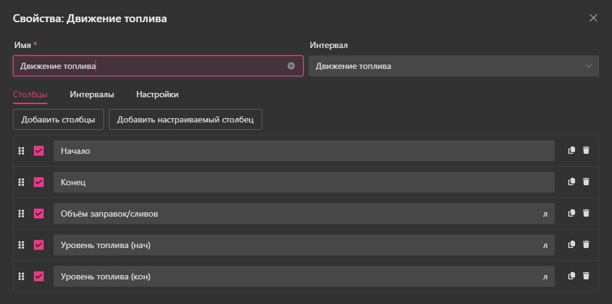This screenshot has width=612, height=304.
Task: Toggle the Уровень топлива (кон) checkbox
Action: pyautogui.click(x=39, y=276)
